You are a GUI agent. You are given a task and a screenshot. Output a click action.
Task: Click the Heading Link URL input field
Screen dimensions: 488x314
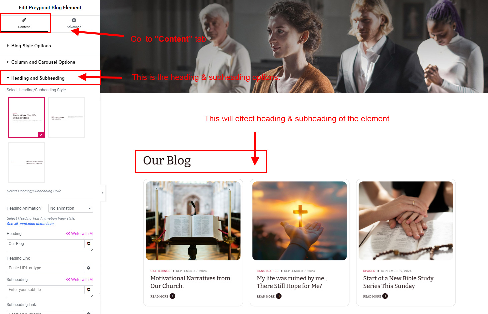[45, 268]
